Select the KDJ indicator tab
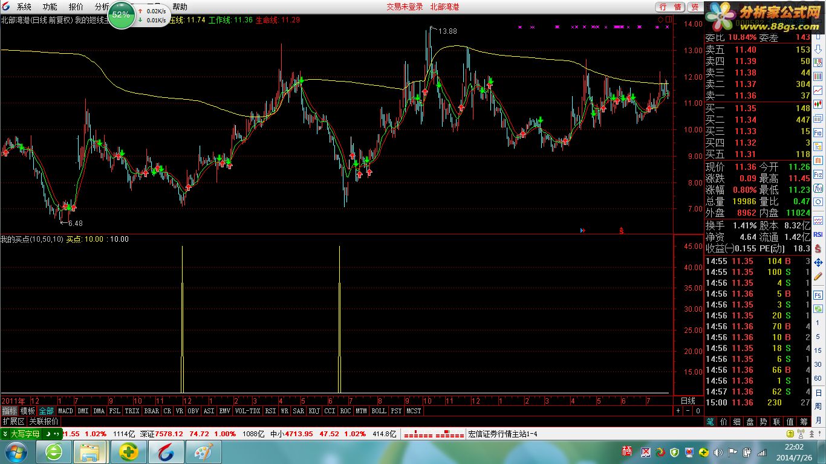 [x=314, y=411]
